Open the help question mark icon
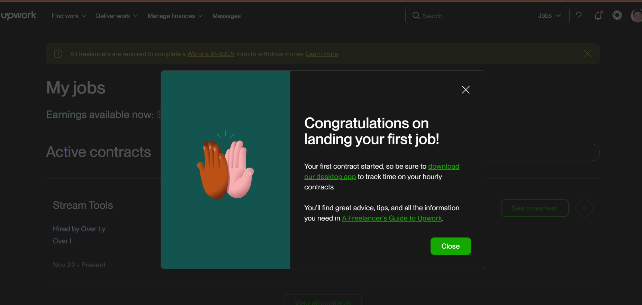Screen dimensions: 642x305 tap(579, 16)
